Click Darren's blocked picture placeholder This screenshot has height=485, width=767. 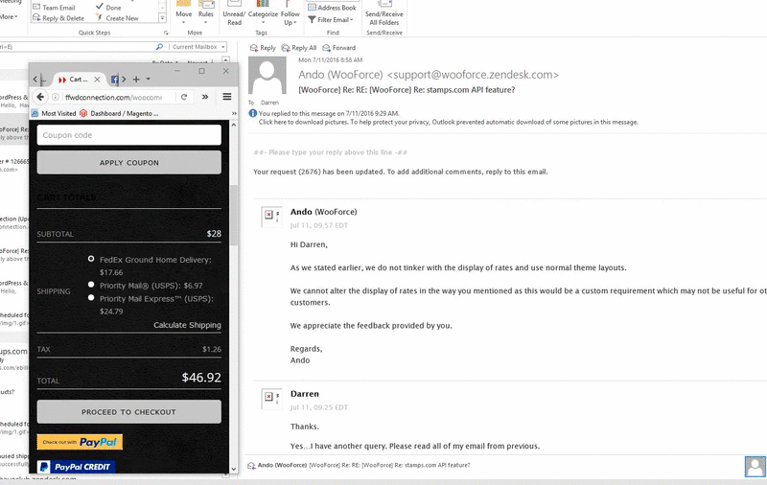tap(271, 399)
